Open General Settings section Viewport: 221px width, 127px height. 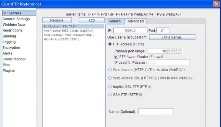16,19
